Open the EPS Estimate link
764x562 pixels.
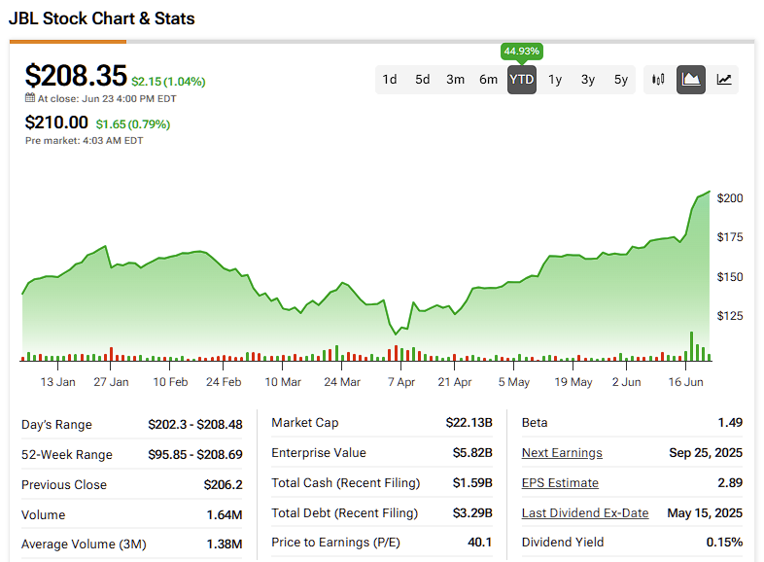pyautogui.click(x=560, y=483)
